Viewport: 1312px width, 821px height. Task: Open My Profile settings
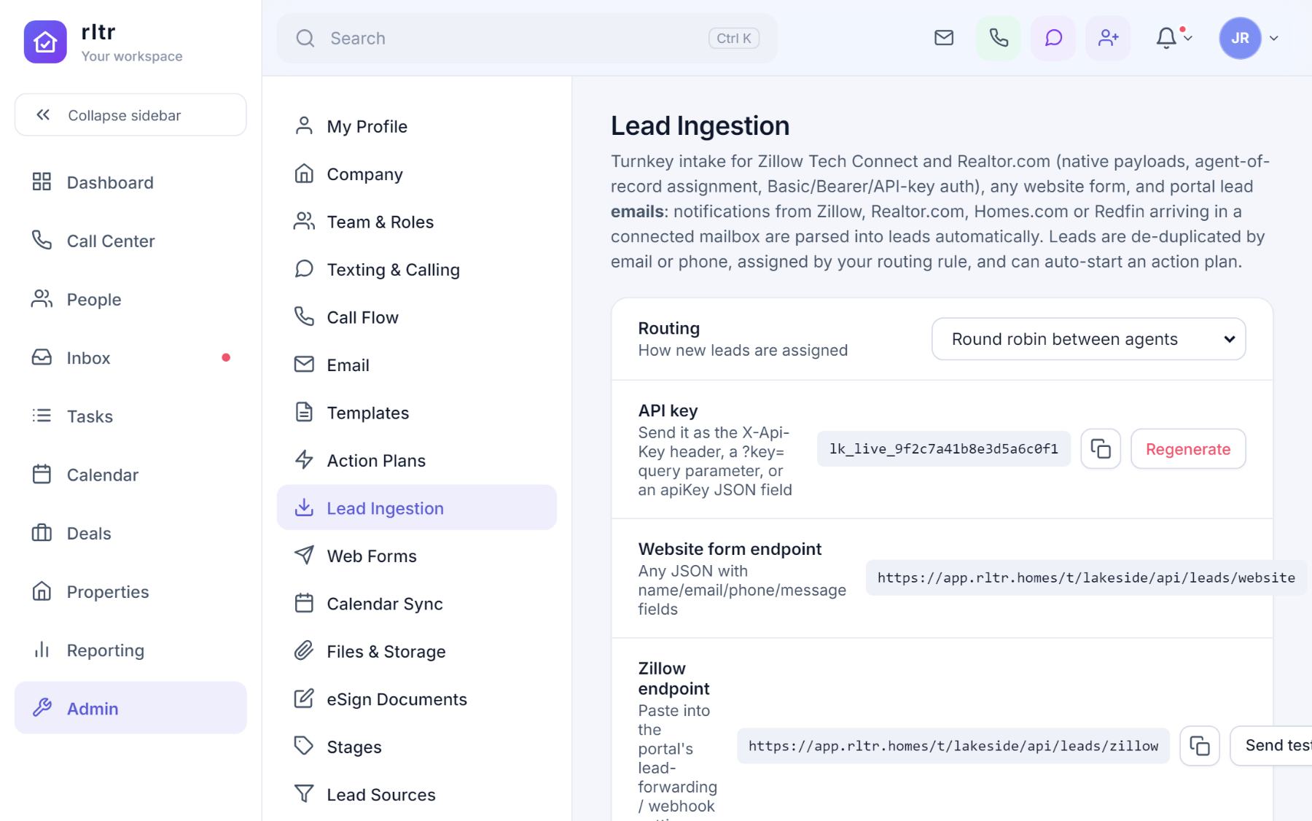coord(416,126)
